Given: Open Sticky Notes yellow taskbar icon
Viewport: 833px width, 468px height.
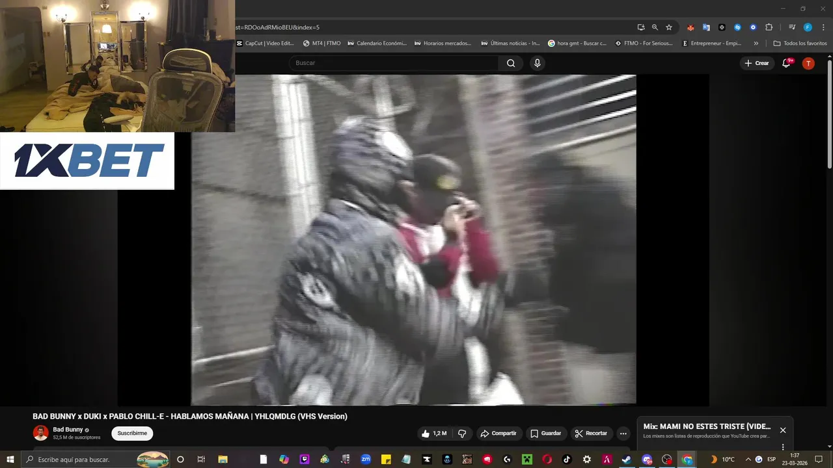Looking at the screenshot, I should coord(386,460).
